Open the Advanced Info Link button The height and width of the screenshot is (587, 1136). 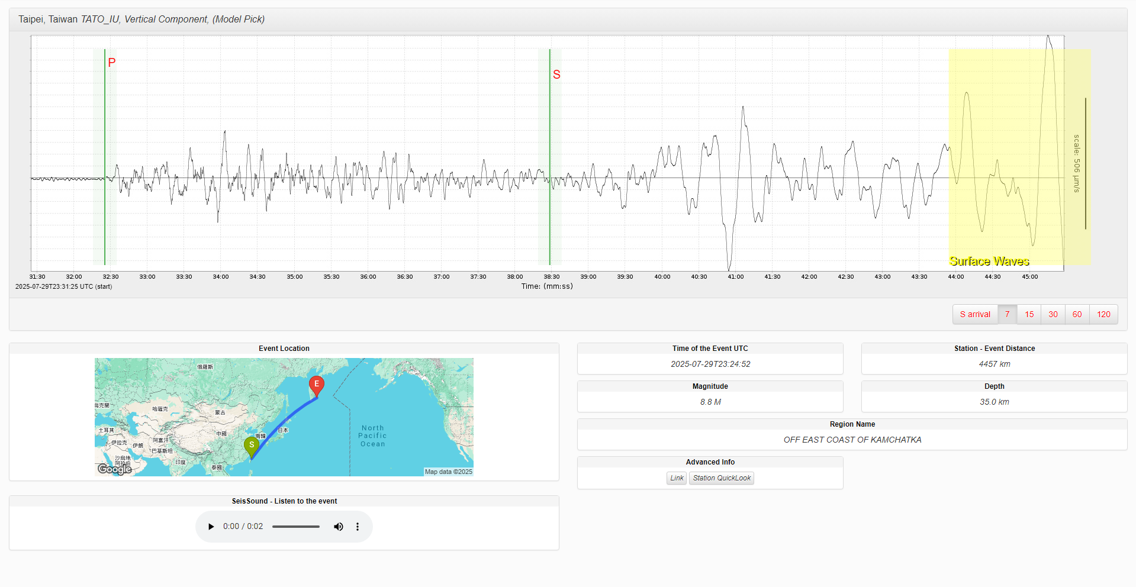coord(677,478)
